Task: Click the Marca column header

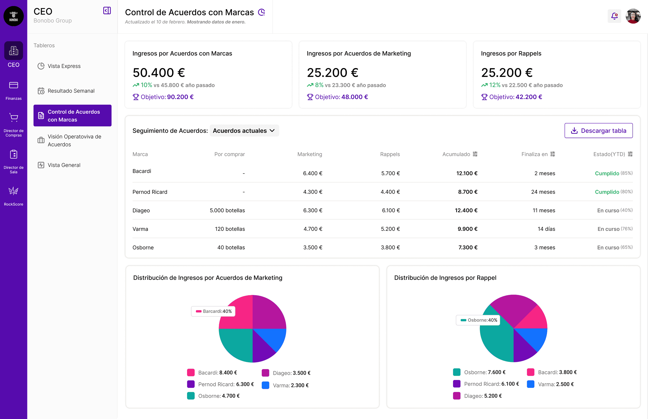Action: 140,154
